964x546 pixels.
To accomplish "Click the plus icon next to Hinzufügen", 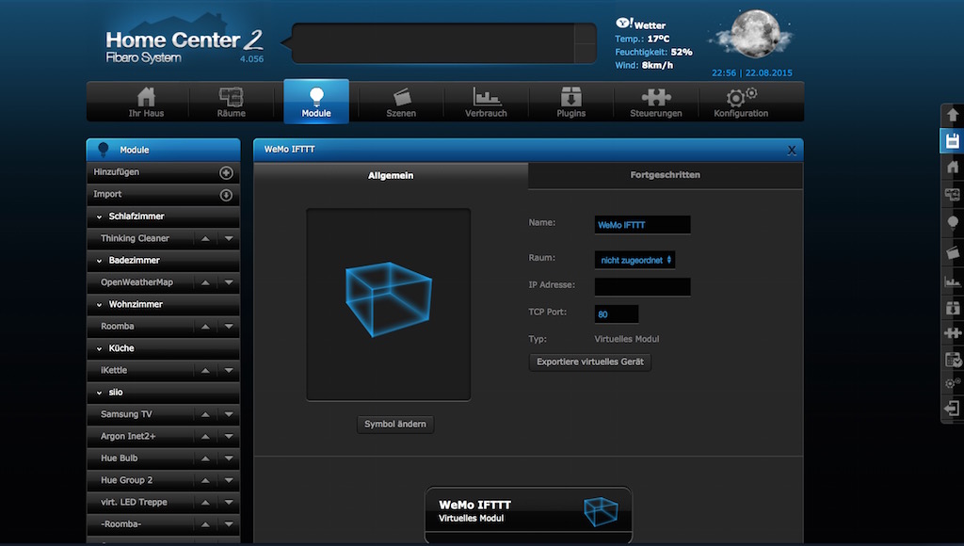I will click(226, 173).
